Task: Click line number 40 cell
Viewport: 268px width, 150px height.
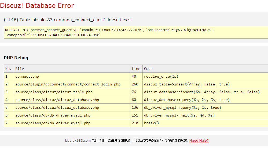Action: [x=136, y=76]
